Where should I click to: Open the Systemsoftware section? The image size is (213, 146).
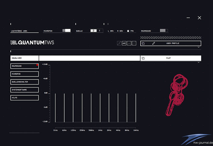24,90
